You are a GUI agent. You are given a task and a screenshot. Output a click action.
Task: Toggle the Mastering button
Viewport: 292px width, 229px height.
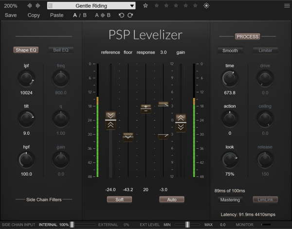point(230,200)
